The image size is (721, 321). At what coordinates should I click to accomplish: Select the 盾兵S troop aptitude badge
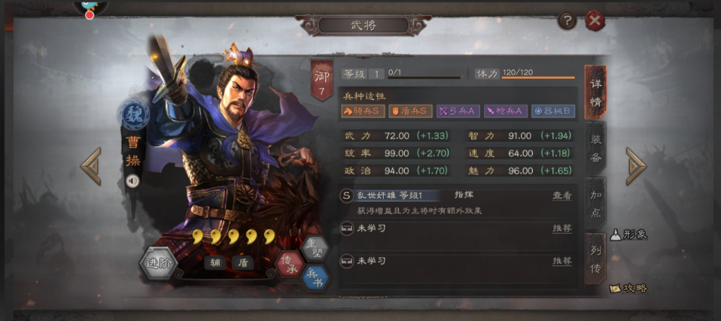click(410, 111)
